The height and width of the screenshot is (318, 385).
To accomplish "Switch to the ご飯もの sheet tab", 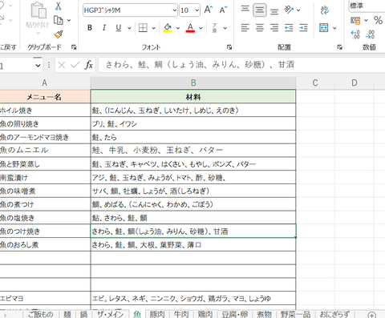I will (41, 314).
